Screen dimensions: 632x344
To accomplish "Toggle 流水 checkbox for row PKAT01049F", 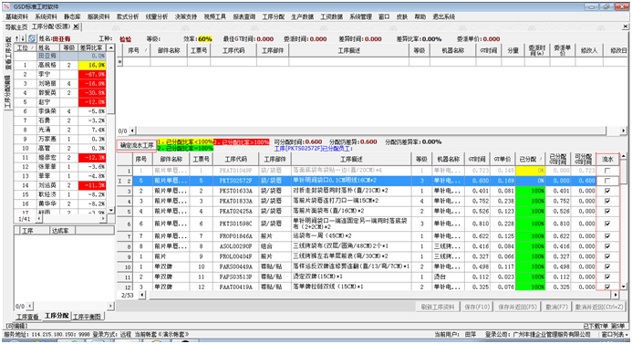I will [607, 171].
